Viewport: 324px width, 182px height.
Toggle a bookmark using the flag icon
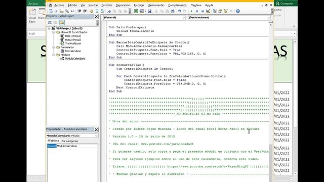tap(109, 11)
